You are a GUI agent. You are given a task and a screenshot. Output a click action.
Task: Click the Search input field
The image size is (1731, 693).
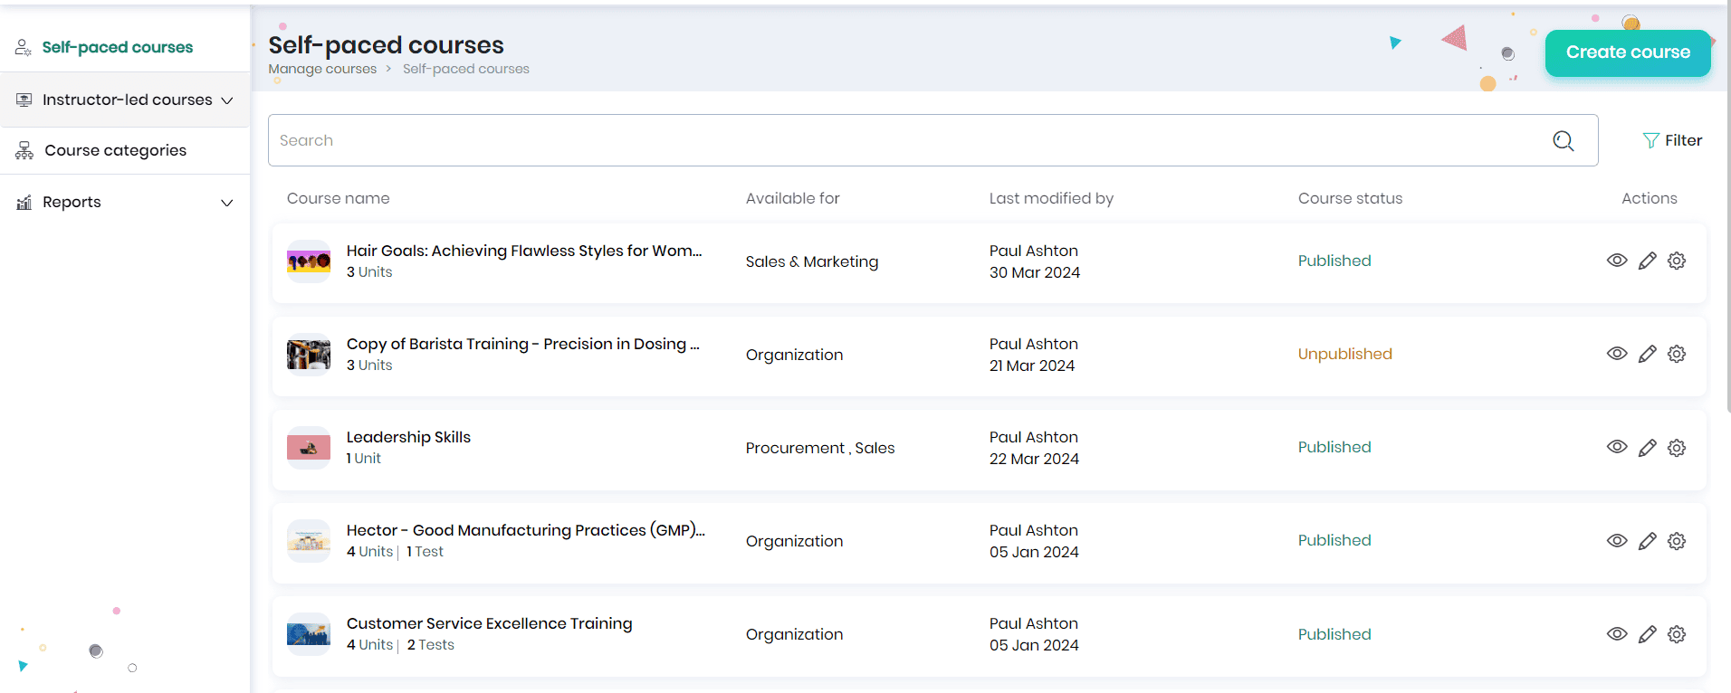point(905,140)
